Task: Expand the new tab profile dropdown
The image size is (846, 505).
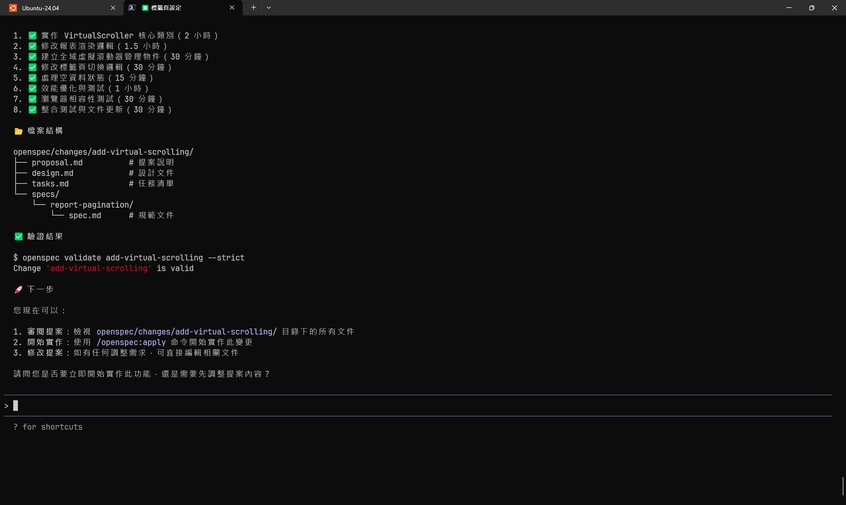Action: [x=269, y=8]
